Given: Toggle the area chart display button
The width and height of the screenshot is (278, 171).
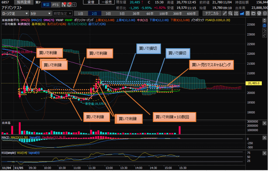Looking at the screenshot, I should pyautogui.click(x=242, y=13).
